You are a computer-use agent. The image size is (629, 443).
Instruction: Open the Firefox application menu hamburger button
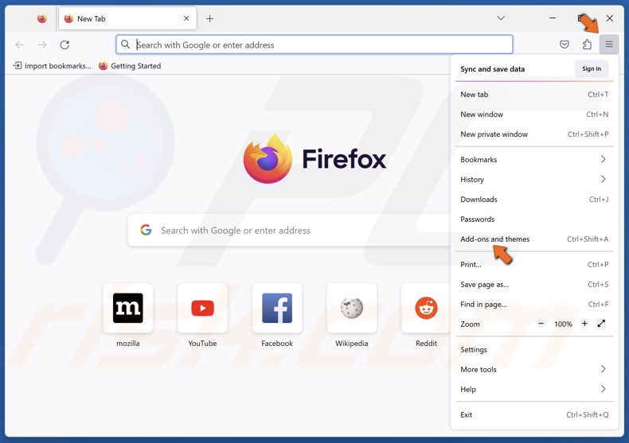pos(608,45)
